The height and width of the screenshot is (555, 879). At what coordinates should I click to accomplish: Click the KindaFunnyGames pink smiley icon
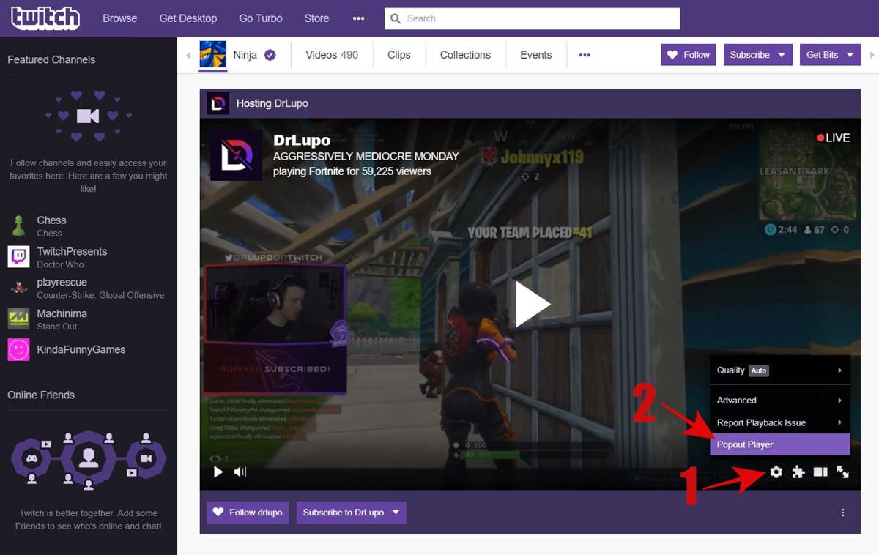pos(18,349)
